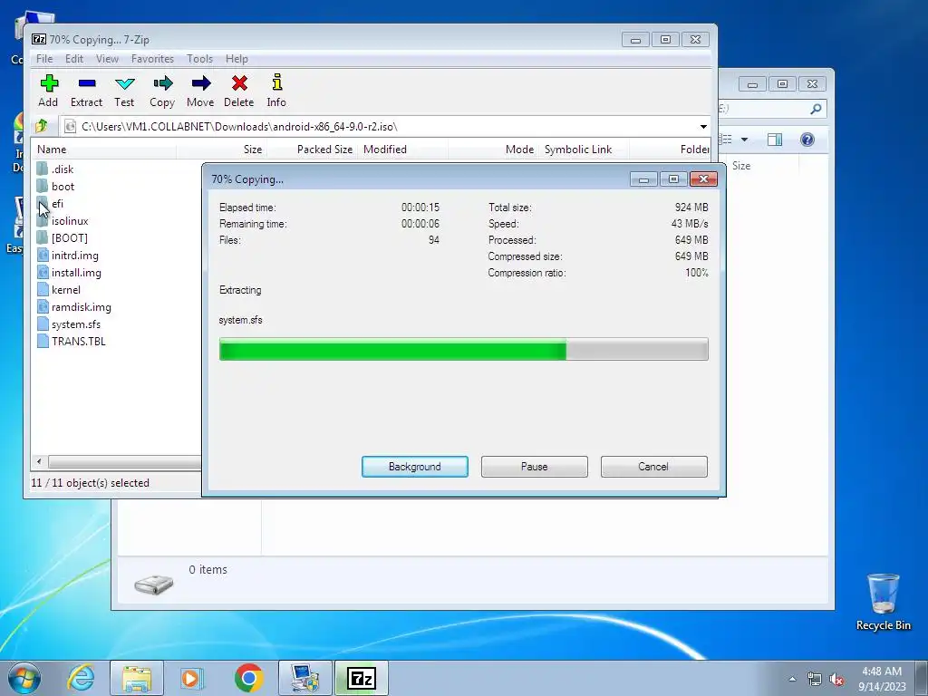Select the boot folder icon
Screen dimensions: 928x696
pos(42,186)
